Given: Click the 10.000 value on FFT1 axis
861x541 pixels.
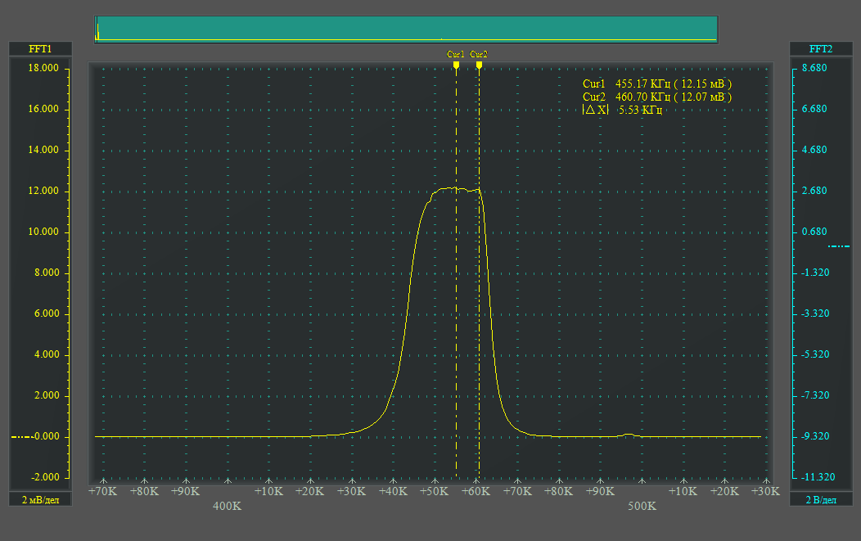Looking at the screenshot, I should (43, 232).
